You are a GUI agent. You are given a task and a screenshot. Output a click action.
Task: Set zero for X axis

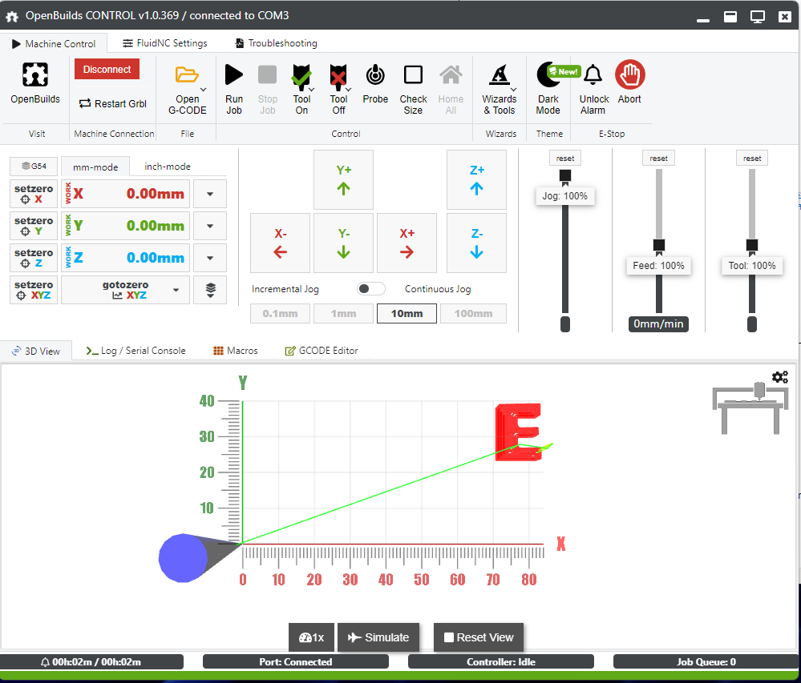tap(34, 194)
